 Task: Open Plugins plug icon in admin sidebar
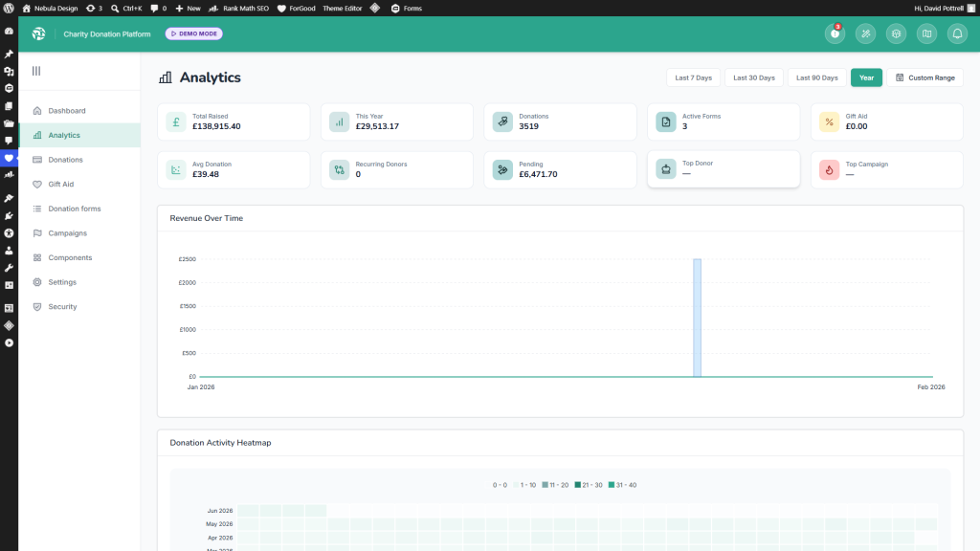tap(9, 215)
